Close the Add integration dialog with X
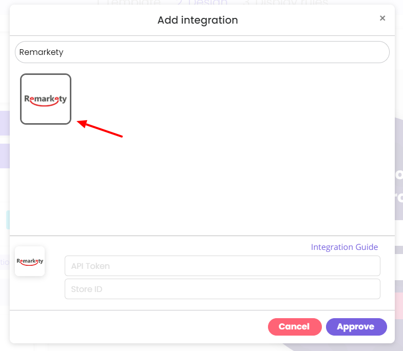This screenshot has height=351, width=403. click(382, 18)
